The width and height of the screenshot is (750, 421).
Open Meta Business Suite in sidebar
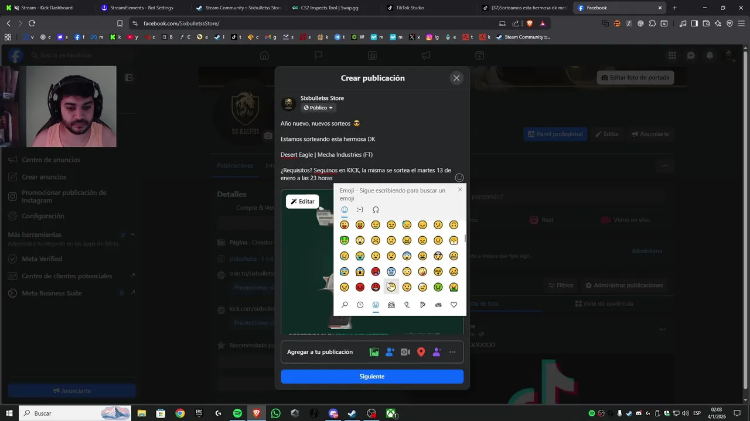coord(52,293)
